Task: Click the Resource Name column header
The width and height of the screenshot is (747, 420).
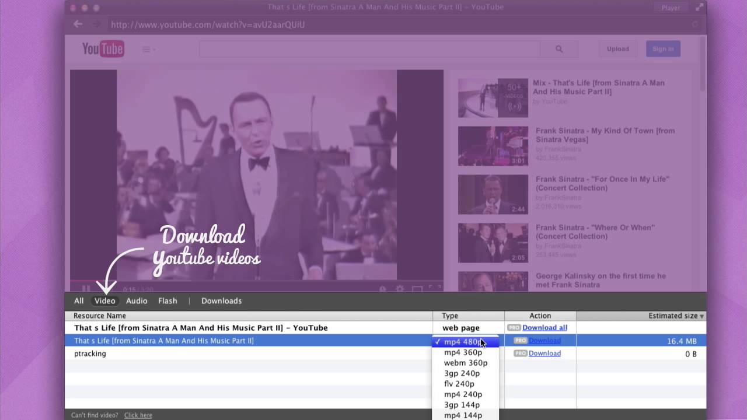Action: pos(249,316)
